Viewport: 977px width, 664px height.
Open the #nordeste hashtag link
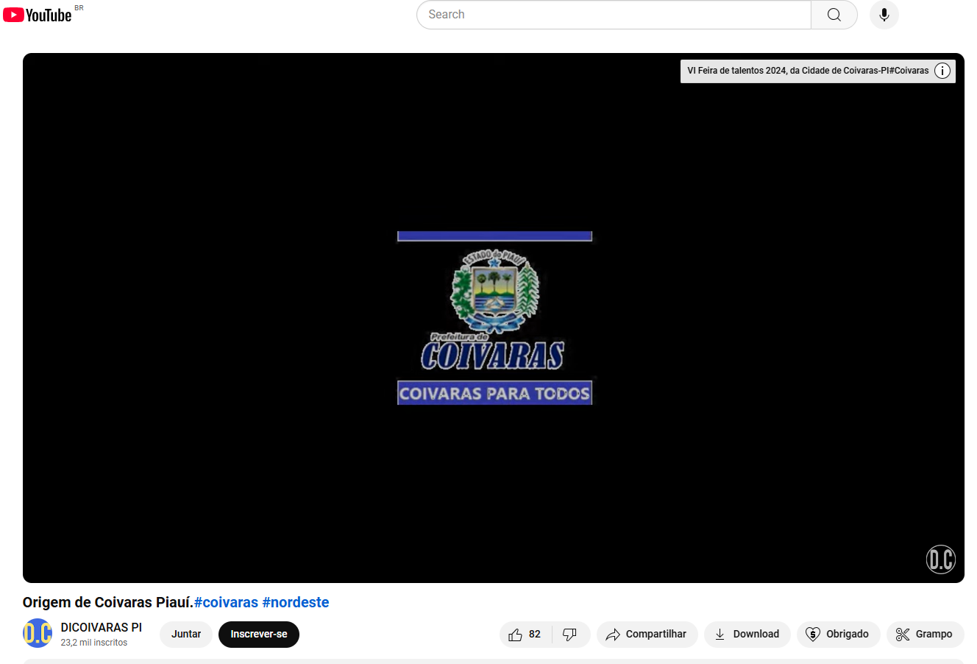[296, 602]
